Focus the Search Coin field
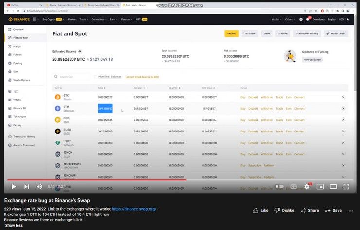Screen dimensions: 360x230 click(71, 77)
